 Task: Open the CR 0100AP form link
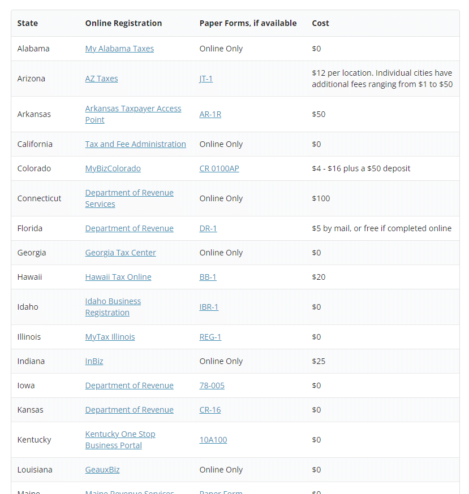click(x=219, y=168)
